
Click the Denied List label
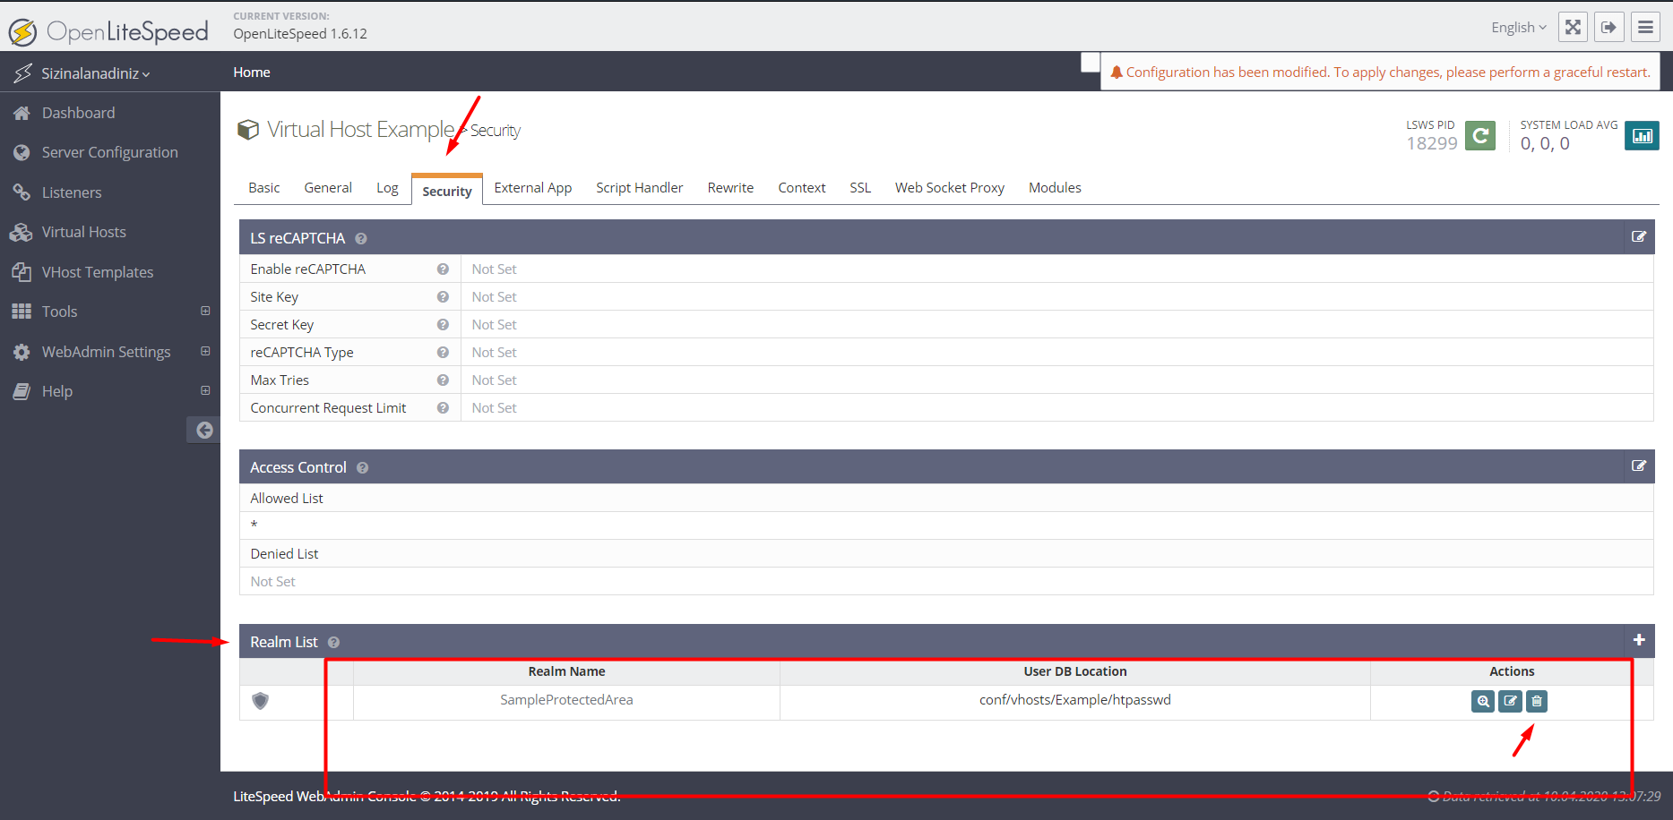click(284, 554)
